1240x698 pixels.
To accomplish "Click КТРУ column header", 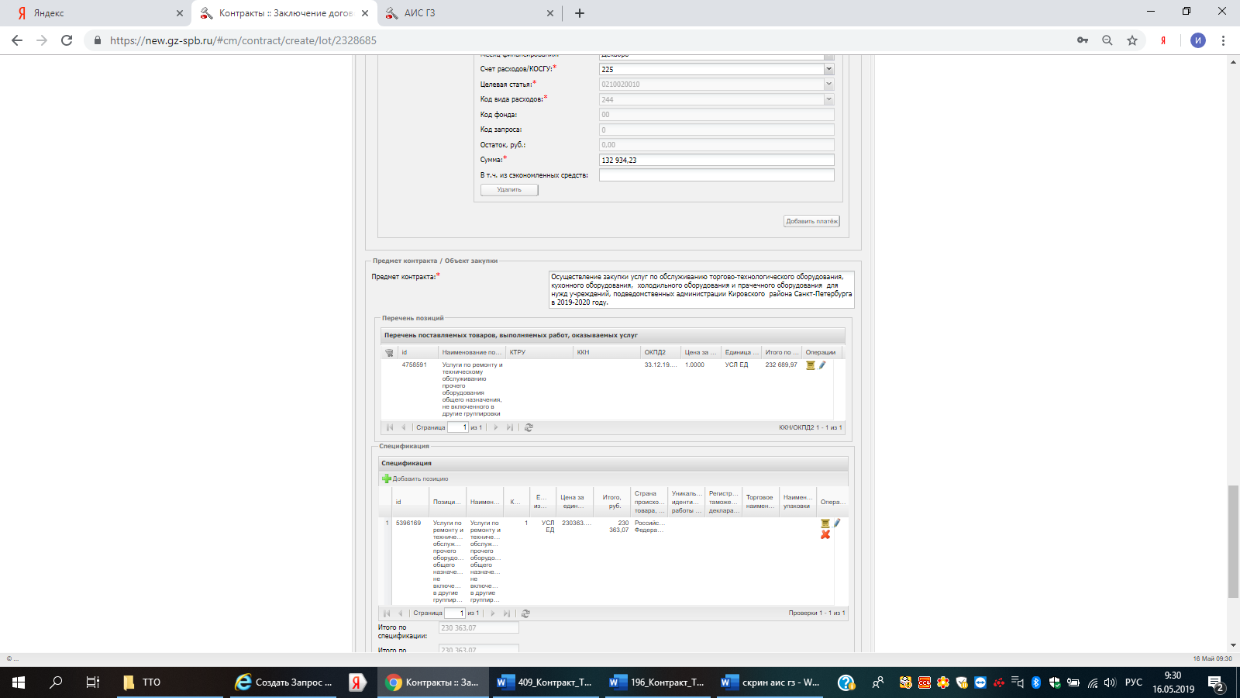I will click(539, 352).
